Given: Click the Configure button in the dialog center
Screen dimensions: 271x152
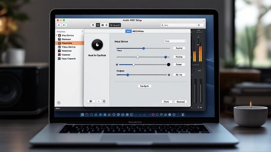Looking at the screenshot, I should 145,86.
